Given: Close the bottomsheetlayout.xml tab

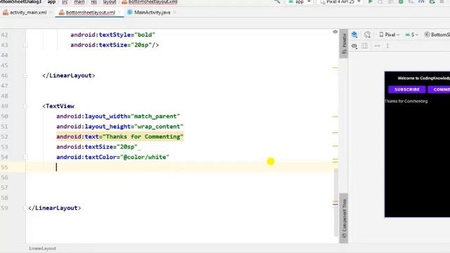Looking at the screenshot, I should point(119,13).
